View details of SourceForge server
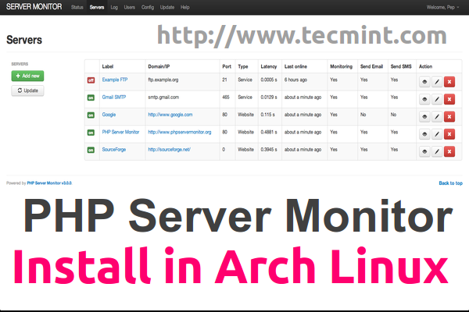 pyautogui.click(x=424, y=151)
